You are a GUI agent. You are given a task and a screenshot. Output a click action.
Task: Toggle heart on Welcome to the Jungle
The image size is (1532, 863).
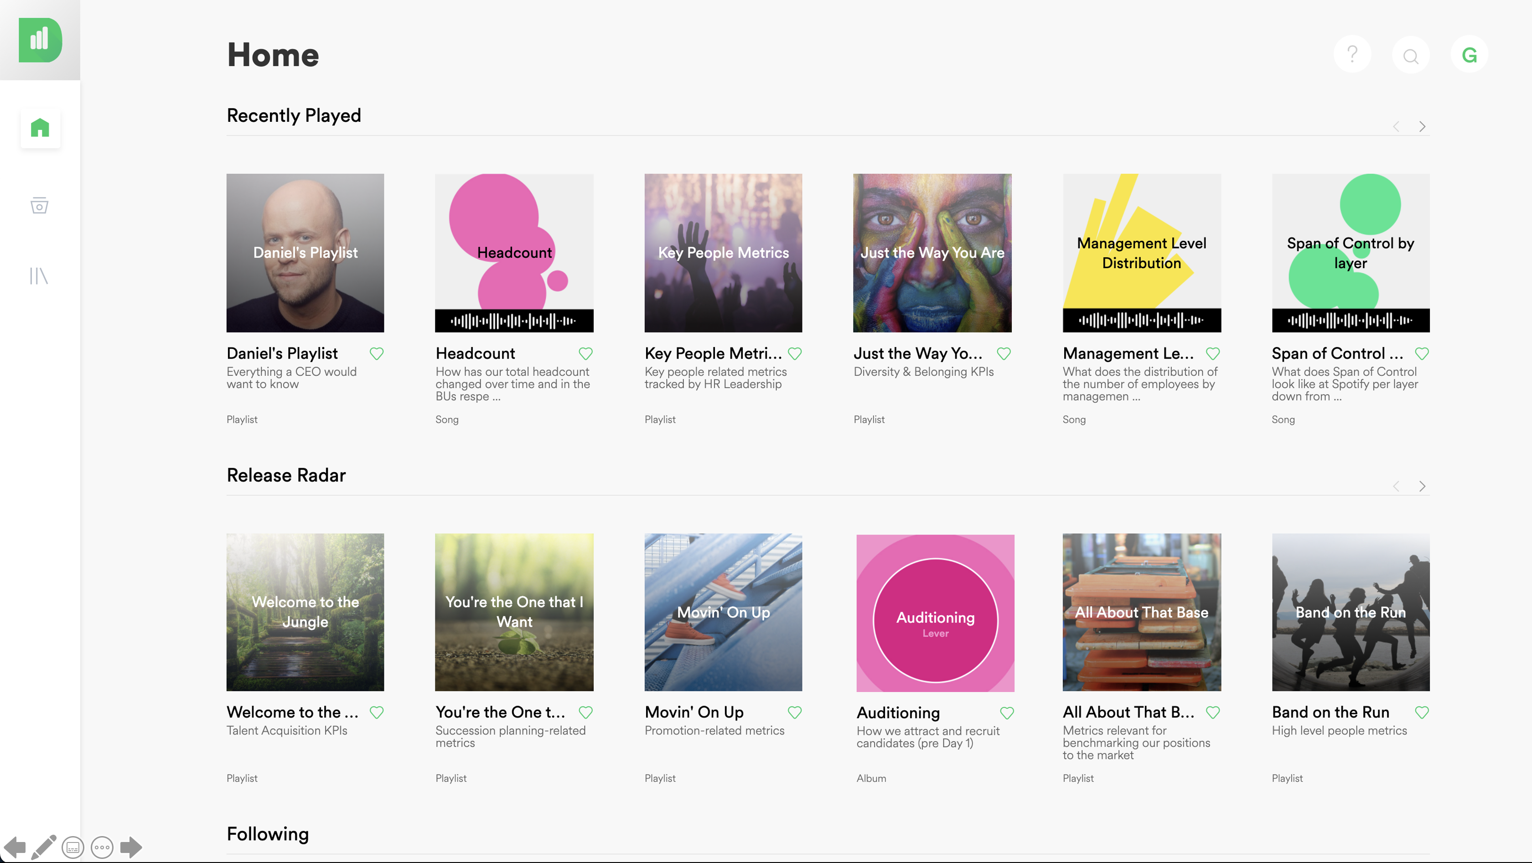pyautogui.click(x=377, y=712)
